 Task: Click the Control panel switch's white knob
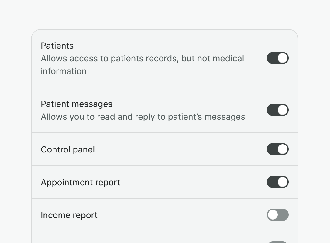283,149
